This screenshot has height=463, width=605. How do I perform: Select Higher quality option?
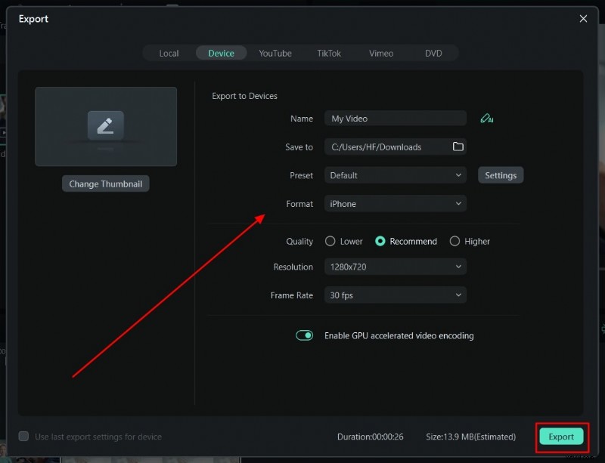click(x=455, y=241)
